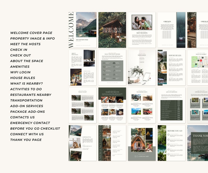Open the 'About the Space' page thumbnail
Viewport: 208px width, 173px height.
tap(83, 68)
